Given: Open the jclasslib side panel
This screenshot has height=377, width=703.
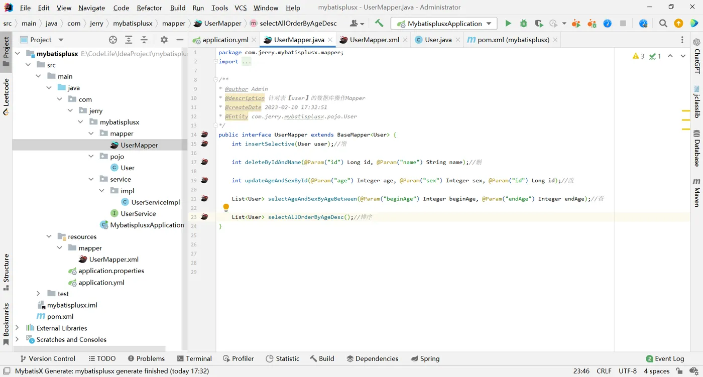Looking at the screenshot, I should (x=696, y=102).
